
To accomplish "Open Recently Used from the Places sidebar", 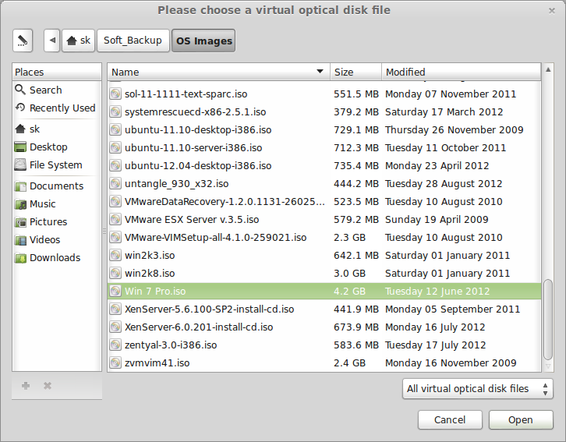I will coord(62,108).
